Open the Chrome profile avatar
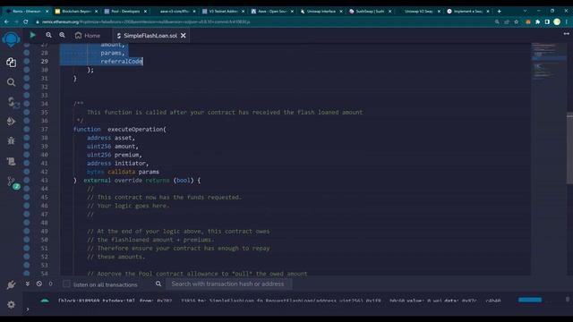573x322 pixels. tap(557, 21)
